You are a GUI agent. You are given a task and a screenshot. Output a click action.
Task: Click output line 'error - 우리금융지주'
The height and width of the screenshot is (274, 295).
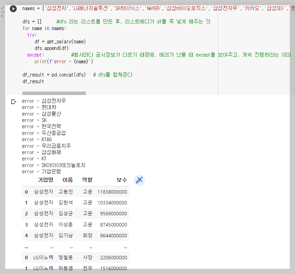click(46, 146)
